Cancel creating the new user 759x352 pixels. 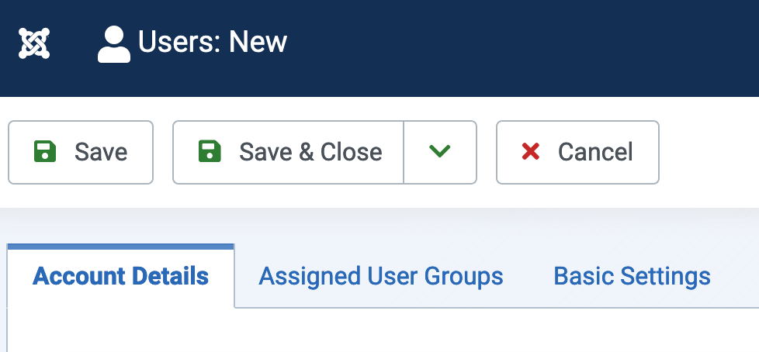pyautogui.click(x=577, y=152)
